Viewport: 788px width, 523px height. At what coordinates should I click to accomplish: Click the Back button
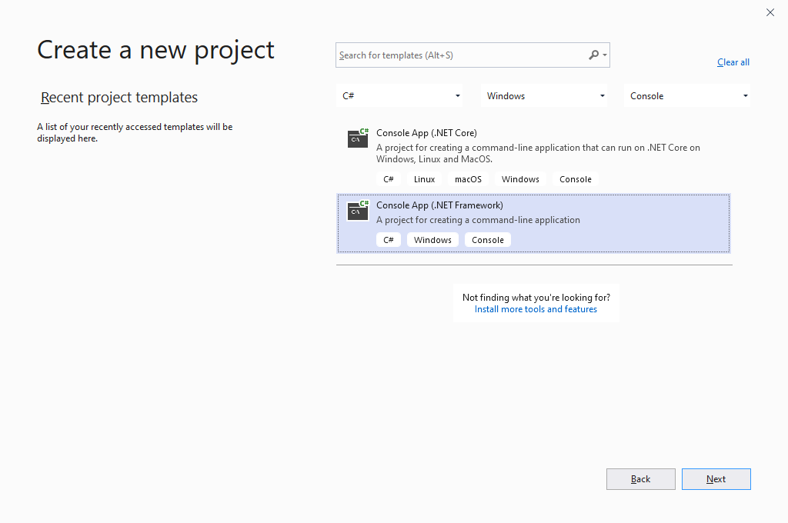click(641, 479)
